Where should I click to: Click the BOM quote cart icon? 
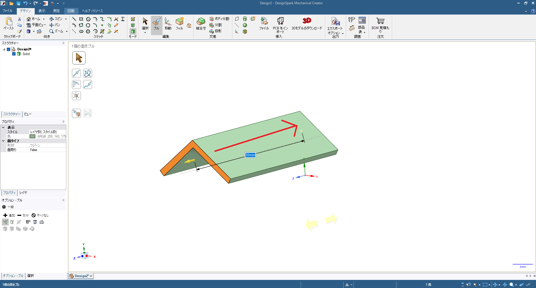[380, 21]
